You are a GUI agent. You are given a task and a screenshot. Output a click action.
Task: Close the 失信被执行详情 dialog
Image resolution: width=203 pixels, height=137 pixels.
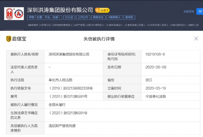click(x=196, y=39)
